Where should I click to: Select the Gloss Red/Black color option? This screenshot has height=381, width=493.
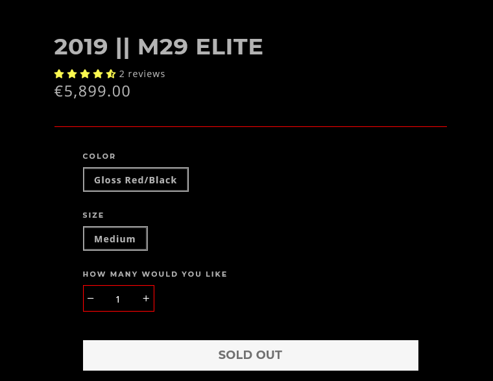pos(136,179)
